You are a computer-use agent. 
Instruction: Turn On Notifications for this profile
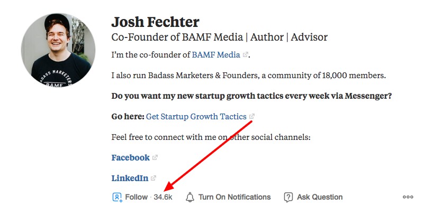pos(234,197)
